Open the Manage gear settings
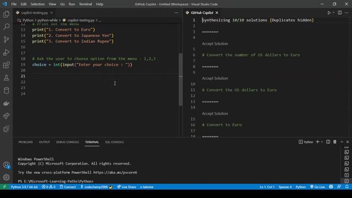This screenshot has height=198, width=352. coord(6,177)
